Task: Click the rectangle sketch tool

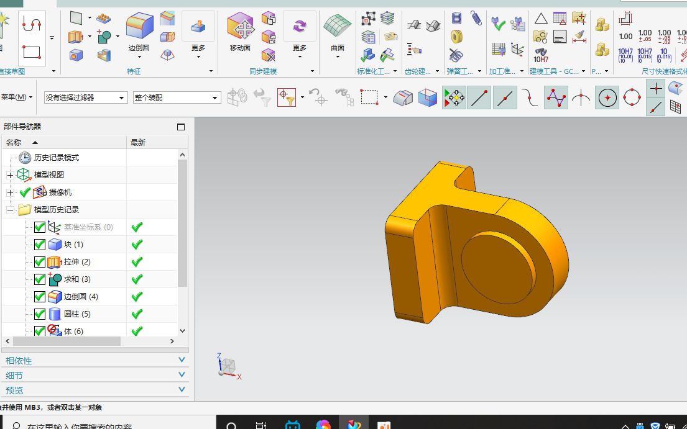Action: click(32, 52)
